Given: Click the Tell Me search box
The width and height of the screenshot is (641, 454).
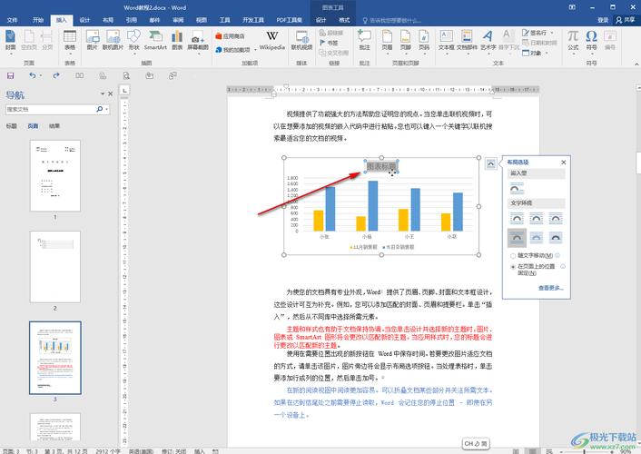Looking at the screenshot, I should point(392,21).
